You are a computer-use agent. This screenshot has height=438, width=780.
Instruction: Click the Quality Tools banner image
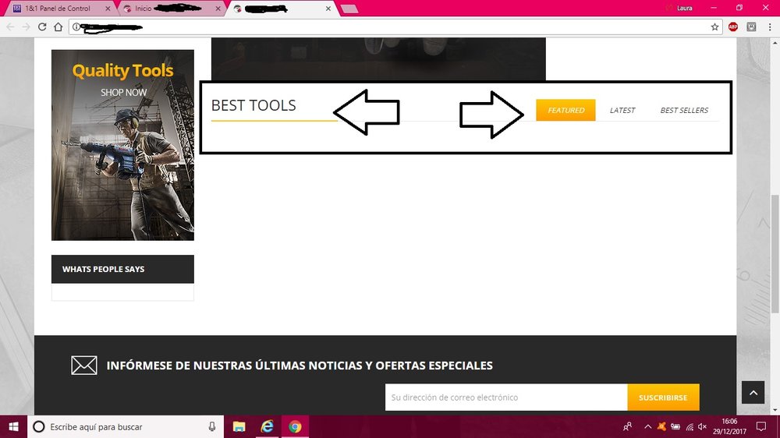click(x=123, y=145)
